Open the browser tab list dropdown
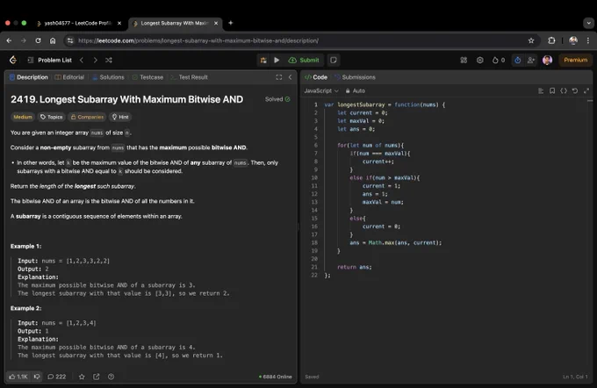The image size is (597, 388). (588, 23)
